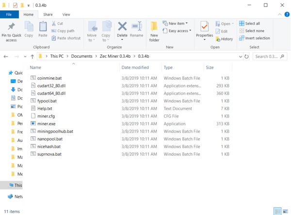Open file History
The image size is (291, 215).
[x=224, y=39]
